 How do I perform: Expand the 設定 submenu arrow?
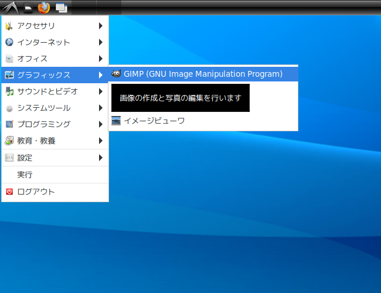tap(101, 158)
